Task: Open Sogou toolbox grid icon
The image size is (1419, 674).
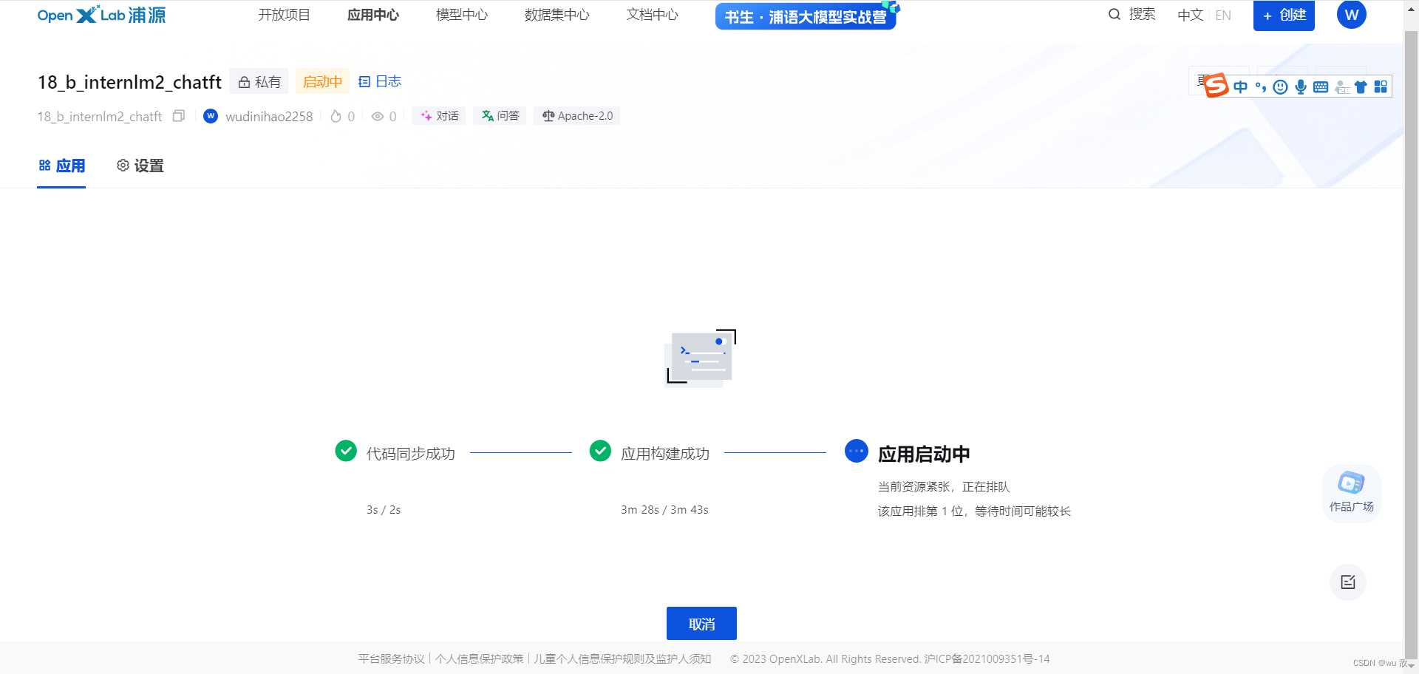Action: 1381,86
